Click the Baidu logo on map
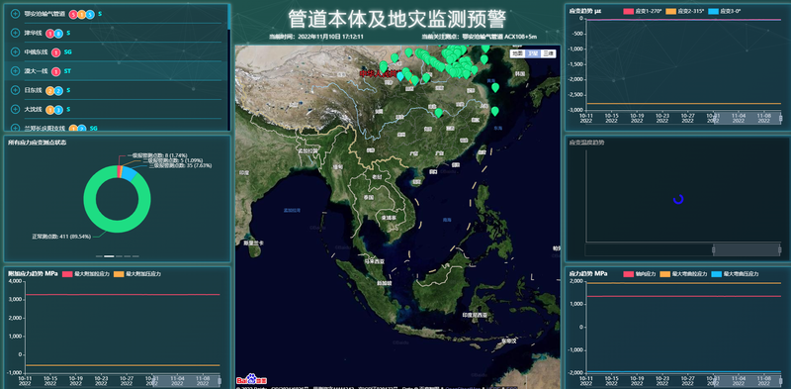 [x=252, y=379]
